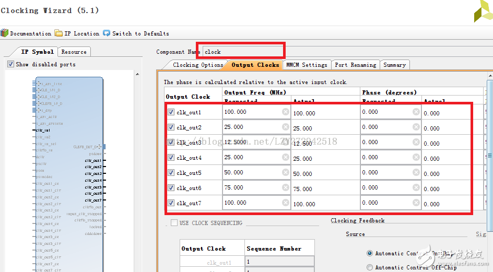493x272 pixels.
Task: Disable the clk_out6 output clock checkbox
Action: (171, 188)
